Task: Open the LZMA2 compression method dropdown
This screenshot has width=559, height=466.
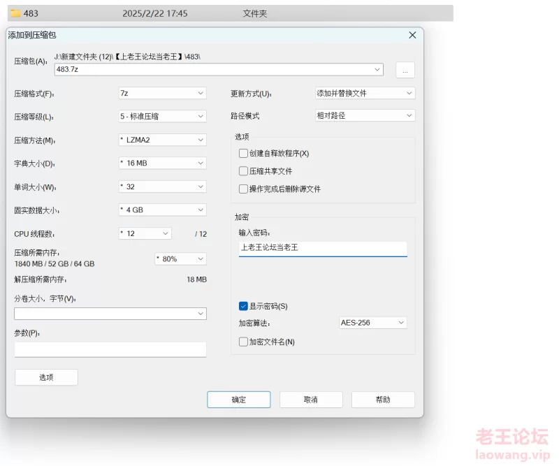Action: (x=162, y=140)
